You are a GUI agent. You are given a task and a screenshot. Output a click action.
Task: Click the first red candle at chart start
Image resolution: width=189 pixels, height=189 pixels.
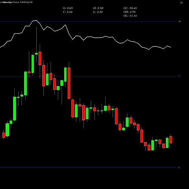coord(4,135)
